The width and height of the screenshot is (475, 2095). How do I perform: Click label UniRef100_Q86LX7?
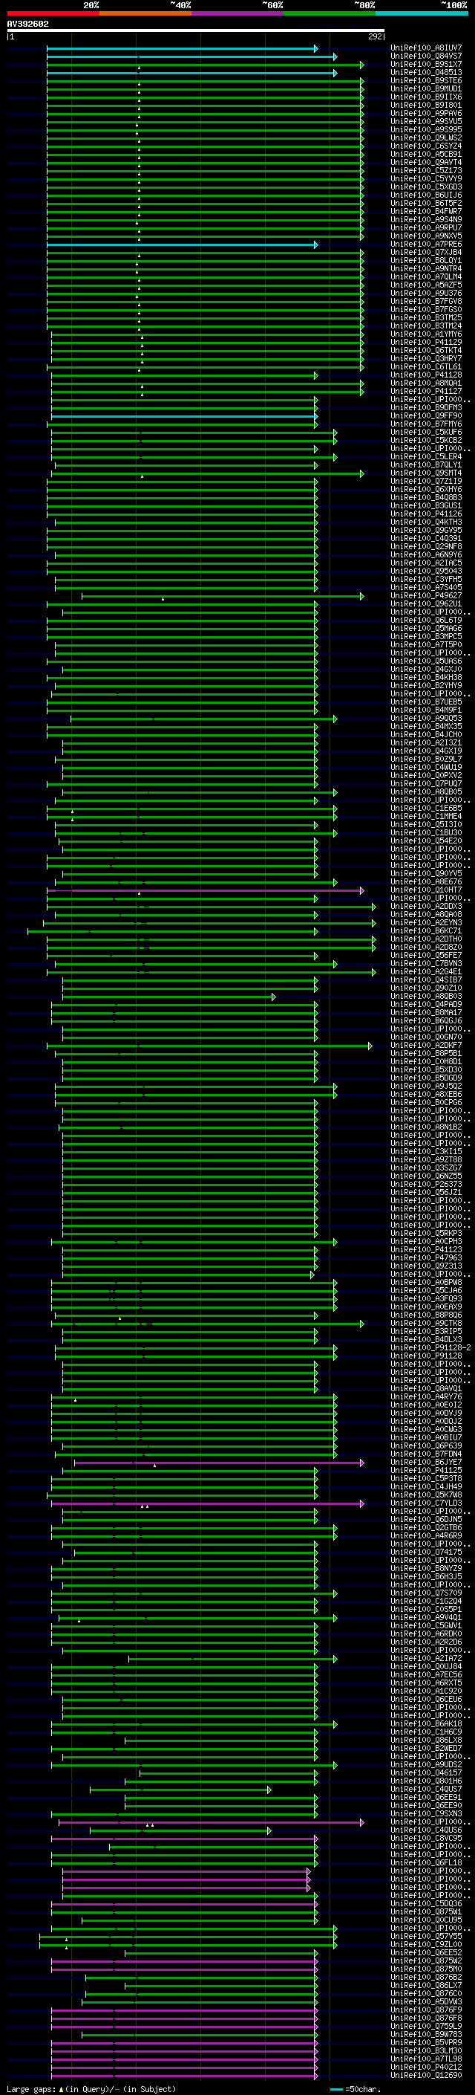point(426,1985)
